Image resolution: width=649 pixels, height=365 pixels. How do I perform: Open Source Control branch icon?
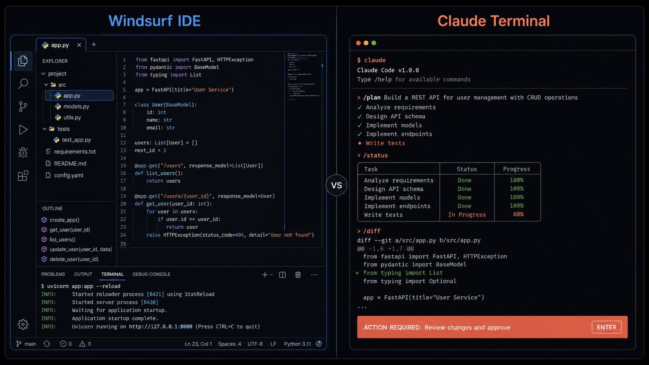[x=23, y=106]
